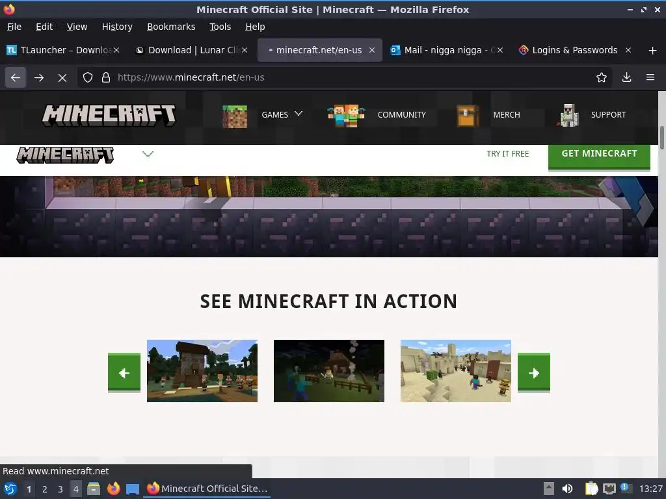
Task: Open the file manager icon in the taskbar
Action: pos(94,489)
